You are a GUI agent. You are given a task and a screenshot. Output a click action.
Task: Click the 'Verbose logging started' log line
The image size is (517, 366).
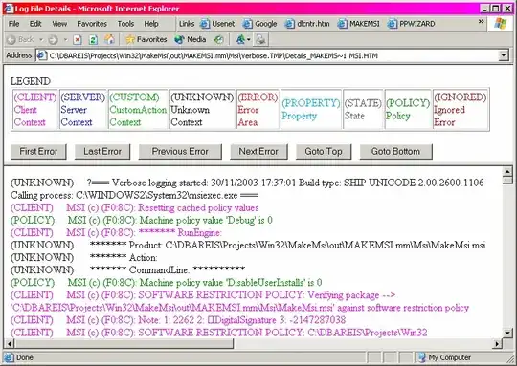point(247,189)
